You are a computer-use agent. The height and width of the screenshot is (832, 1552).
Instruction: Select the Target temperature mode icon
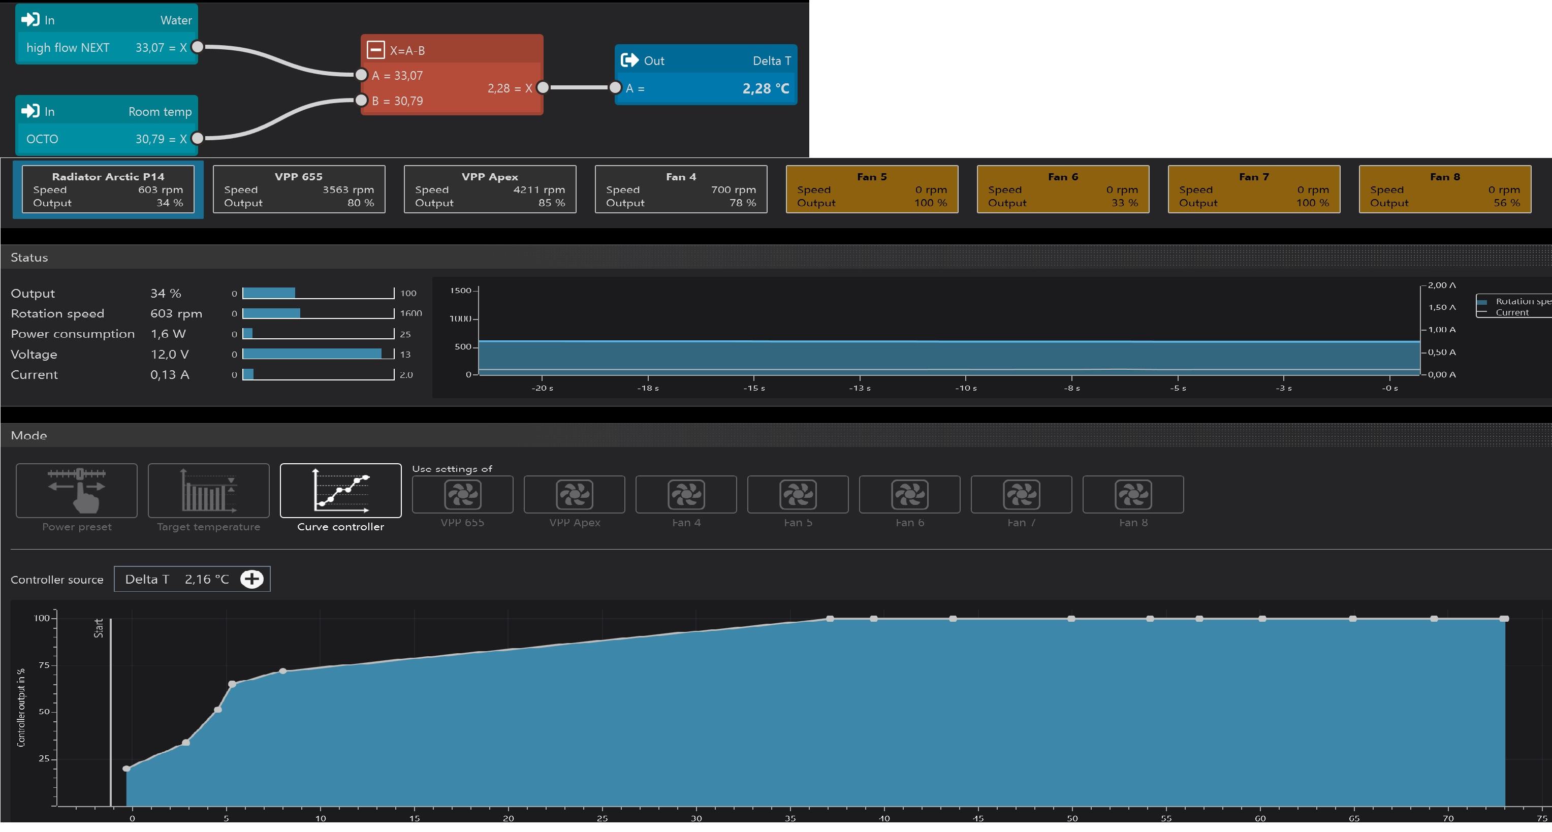point(208,490)
